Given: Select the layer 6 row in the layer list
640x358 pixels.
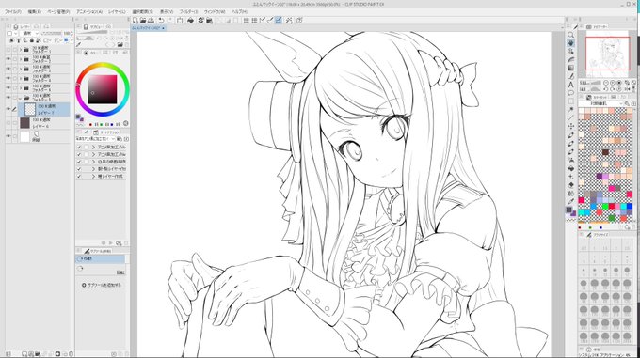Looking at the screenshot, I should pyautogui.click(x=38, y=123).
